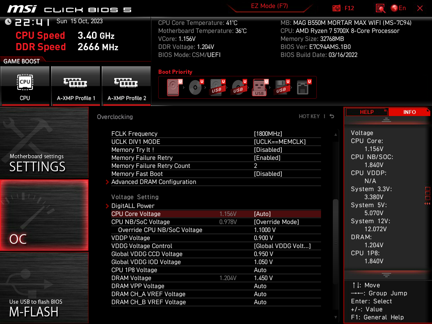
Task: Click the info panel top collapse handle
Action: (386, 119)
